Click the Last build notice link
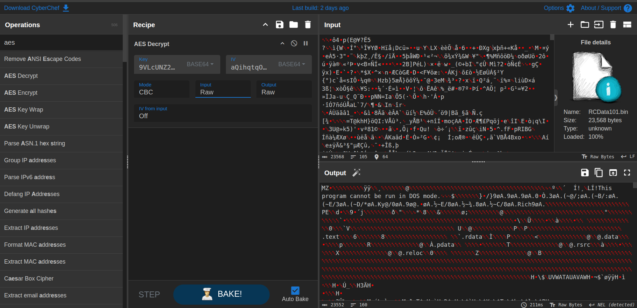 (x=320, y=8)
